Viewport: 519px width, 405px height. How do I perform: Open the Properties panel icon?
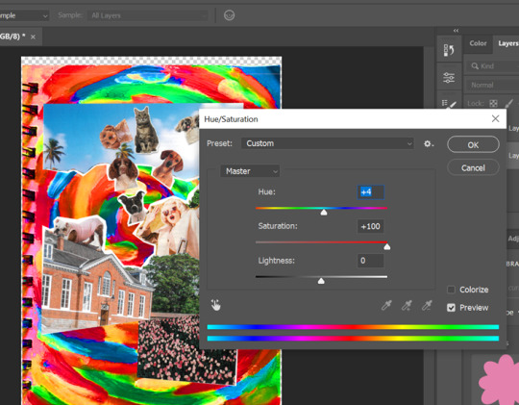pos(449,78)
